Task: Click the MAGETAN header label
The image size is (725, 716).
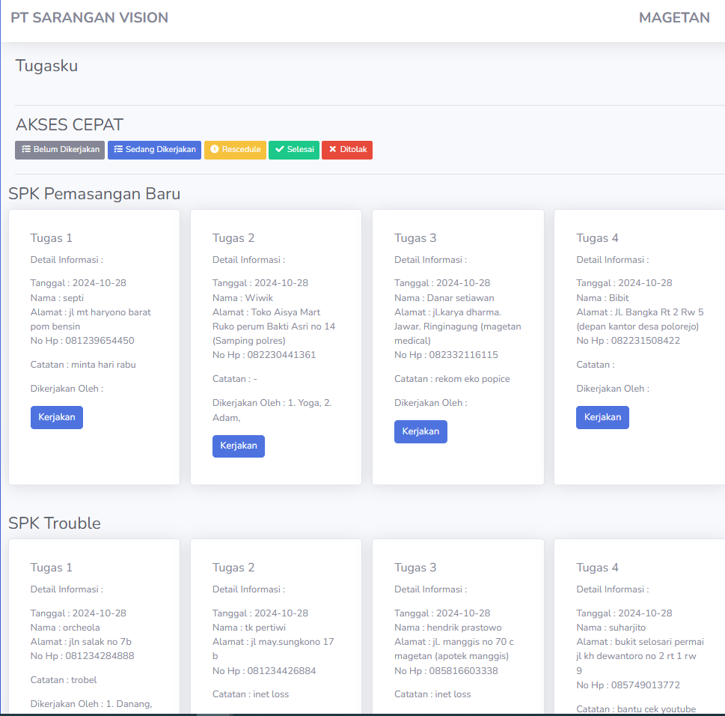Action: pos(674,17)
